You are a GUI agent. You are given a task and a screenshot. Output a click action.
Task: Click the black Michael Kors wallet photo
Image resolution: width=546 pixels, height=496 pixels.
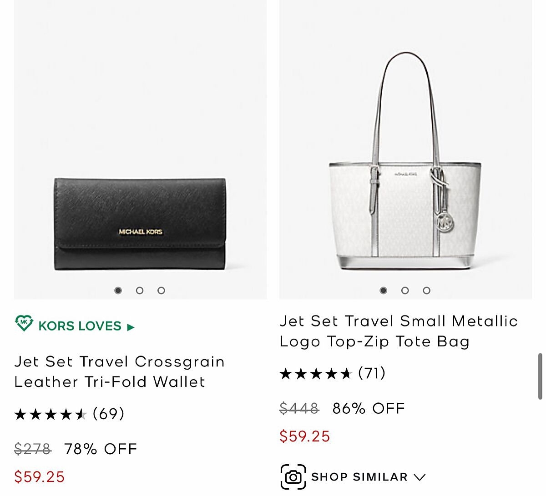click(140, 224)
